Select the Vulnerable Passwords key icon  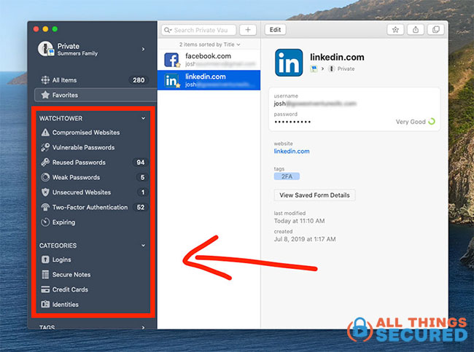[45, 147]
